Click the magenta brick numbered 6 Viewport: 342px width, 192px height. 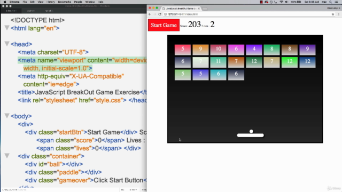click(x=236, y=50)
